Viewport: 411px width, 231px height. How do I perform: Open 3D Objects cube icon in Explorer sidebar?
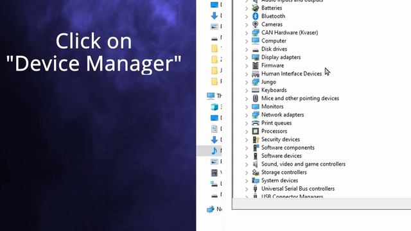214,107
